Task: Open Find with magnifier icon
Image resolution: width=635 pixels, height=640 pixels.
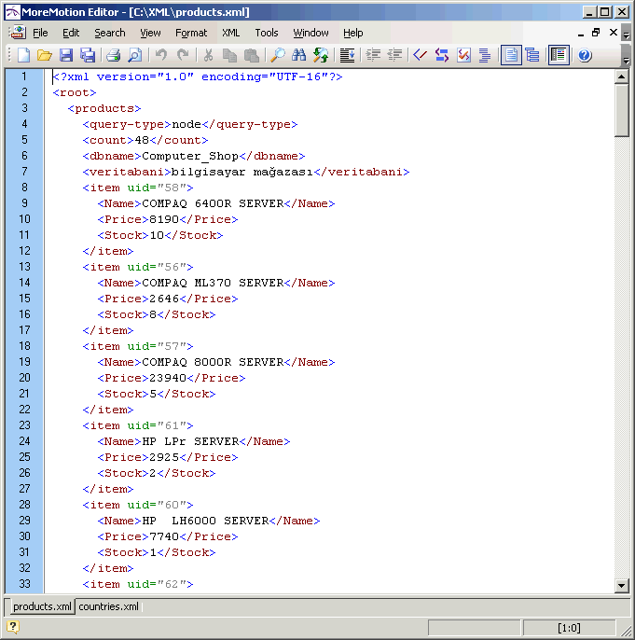Action: [x=278, y=55]
